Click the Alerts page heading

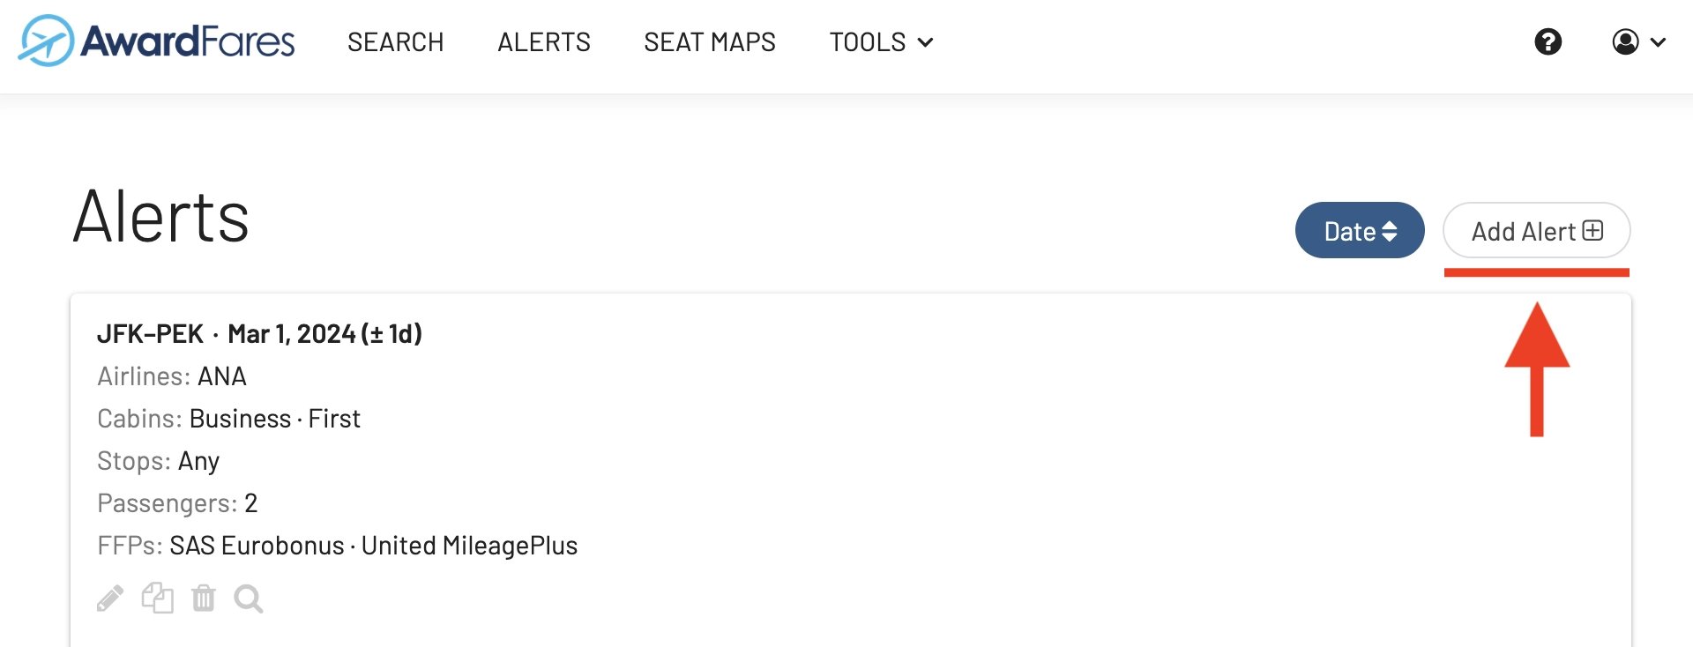pos(160,217)
